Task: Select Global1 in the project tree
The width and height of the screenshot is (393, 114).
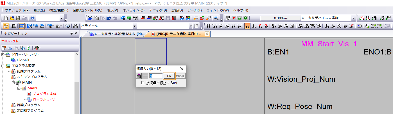Action: point(23,60)
